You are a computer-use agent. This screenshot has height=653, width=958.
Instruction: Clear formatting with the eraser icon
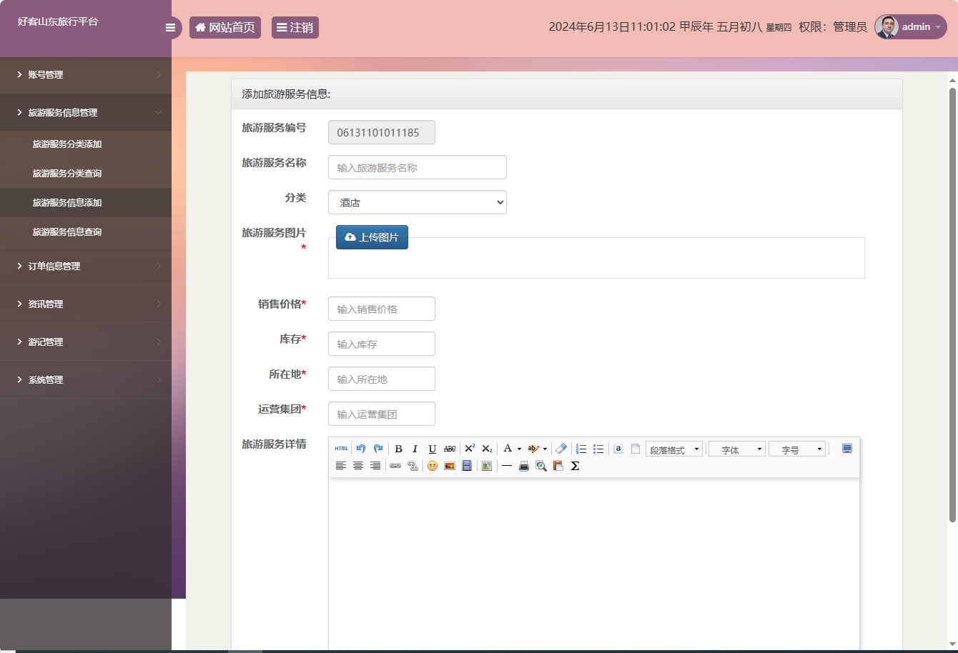[561, 449]
